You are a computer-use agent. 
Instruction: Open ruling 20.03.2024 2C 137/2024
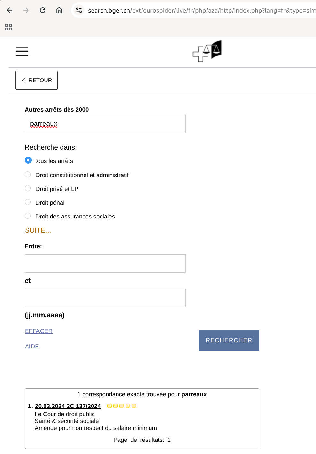[x=68, y=406]
